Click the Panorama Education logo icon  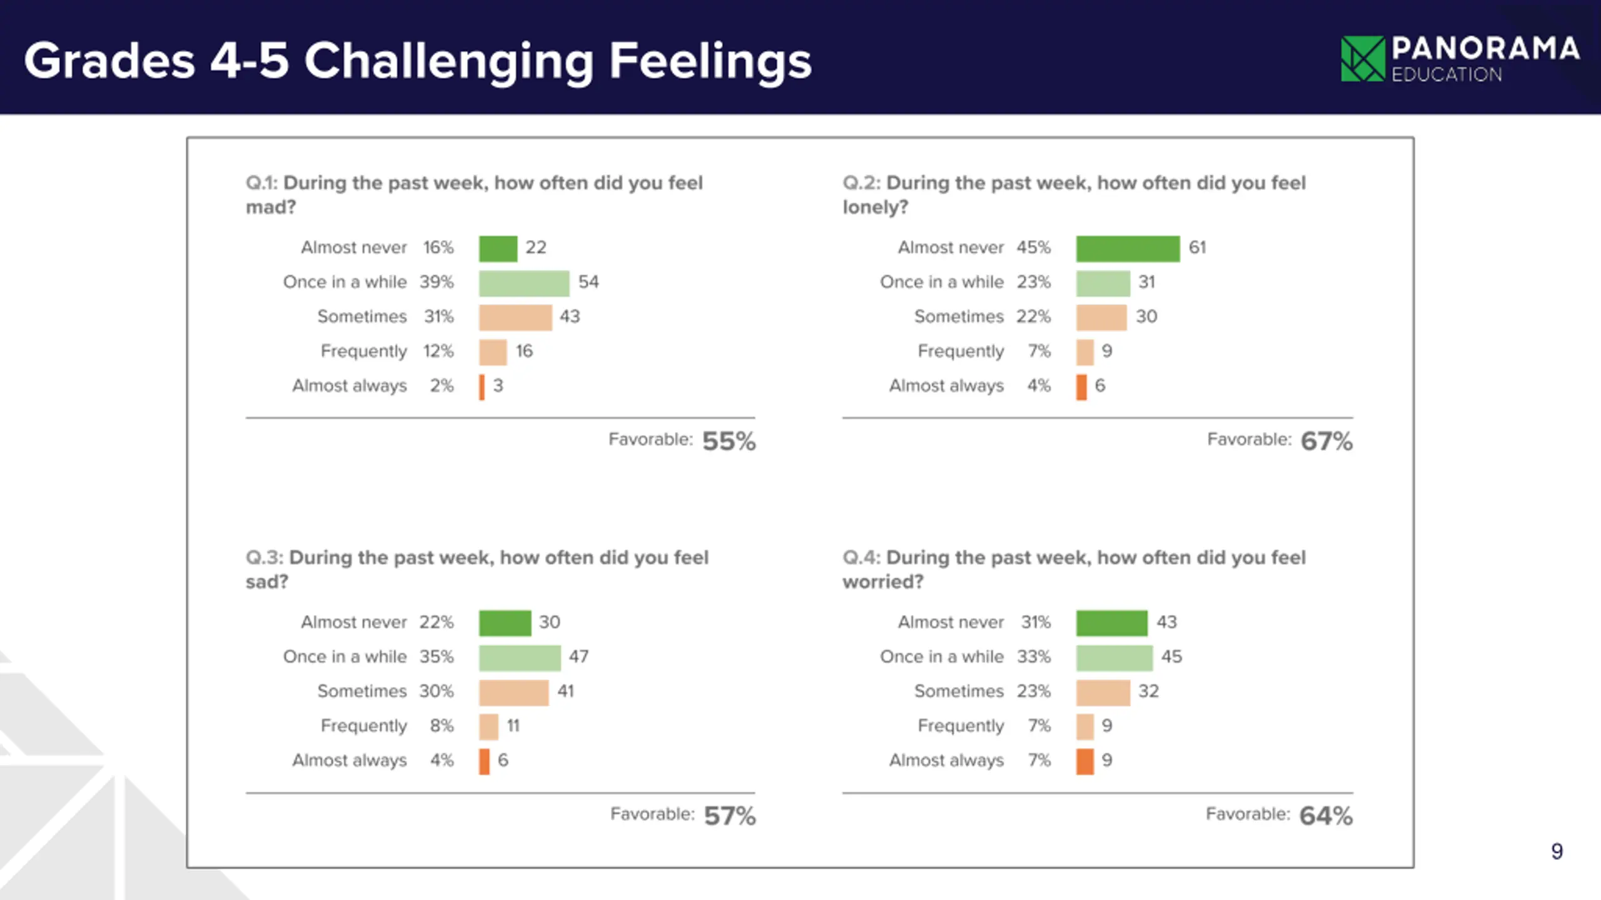tap(1363, 59)
